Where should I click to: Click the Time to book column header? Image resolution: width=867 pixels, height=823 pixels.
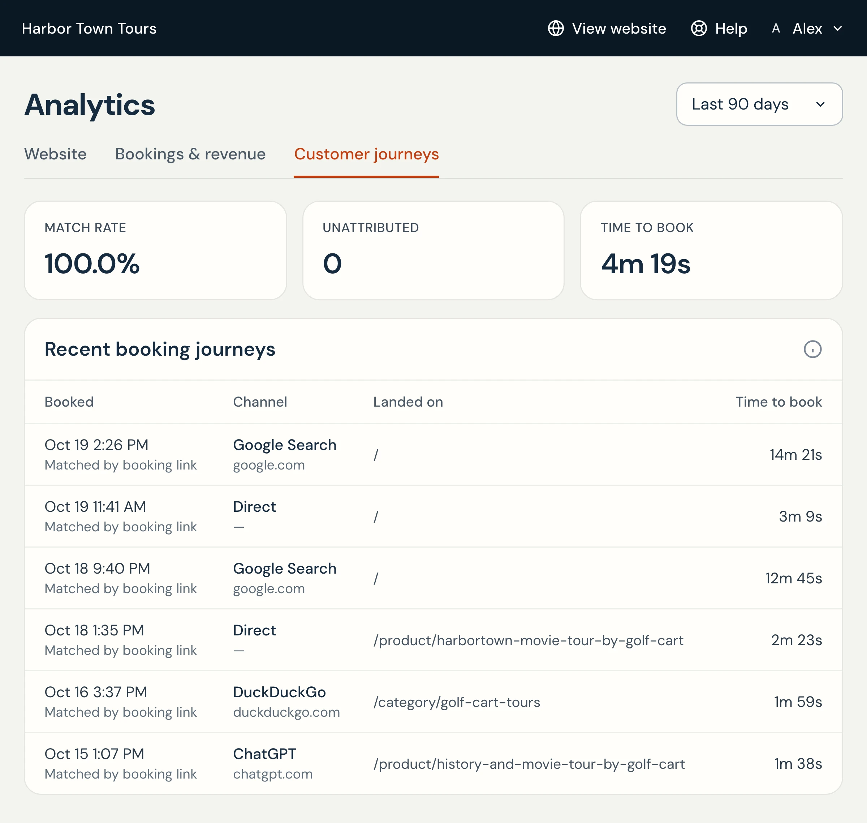pos(778,402)
